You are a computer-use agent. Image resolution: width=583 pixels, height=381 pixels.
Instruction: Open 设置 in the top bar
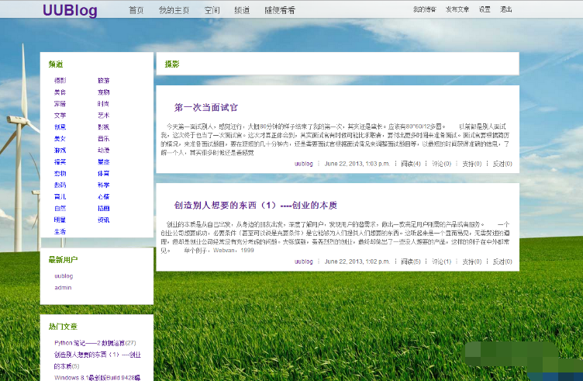[x=485, y=9]
